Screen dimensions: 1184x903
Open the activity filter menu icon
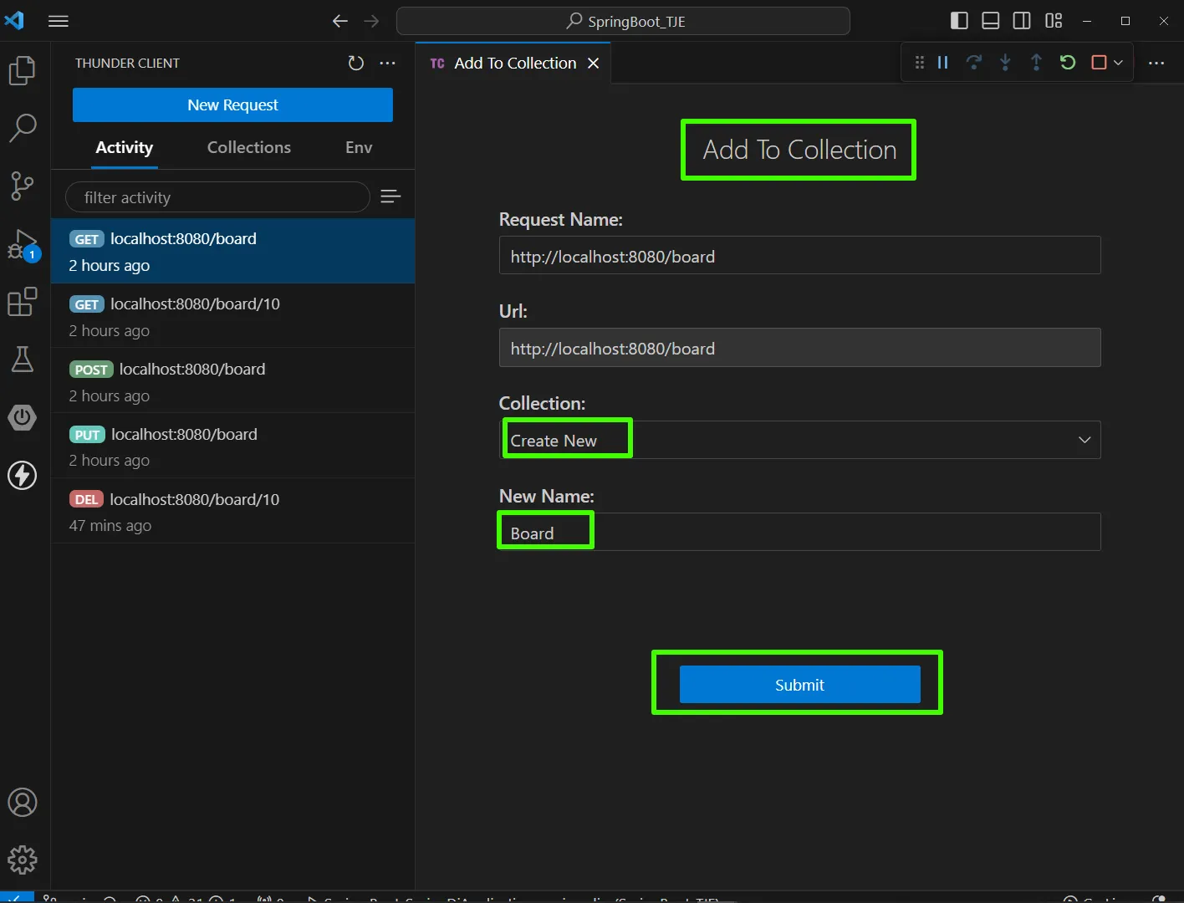click(390, 196)
